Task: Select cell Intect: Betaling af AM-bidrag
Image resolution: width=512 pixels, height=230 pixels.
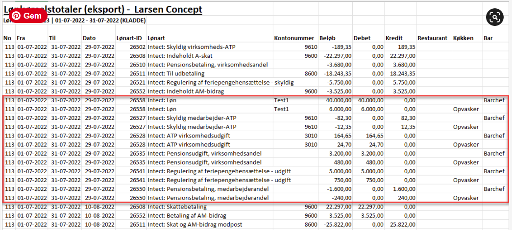Action: pyautogui.click(x=187, y=215)
